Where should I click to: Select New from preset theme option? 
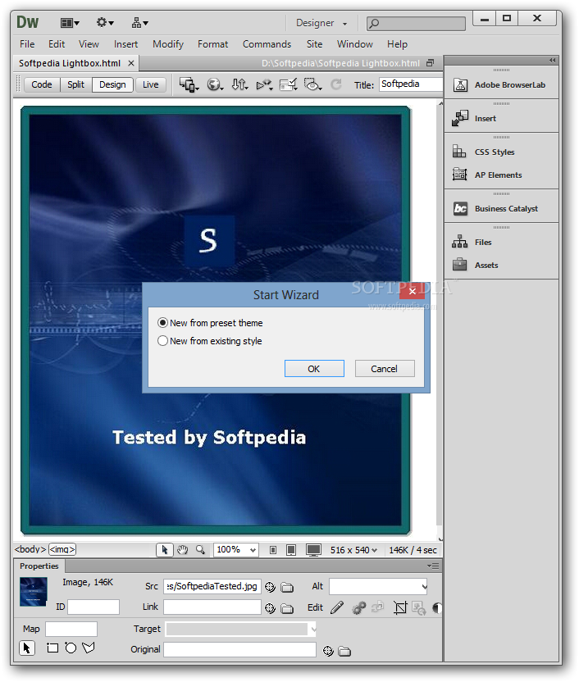(210, 323)
